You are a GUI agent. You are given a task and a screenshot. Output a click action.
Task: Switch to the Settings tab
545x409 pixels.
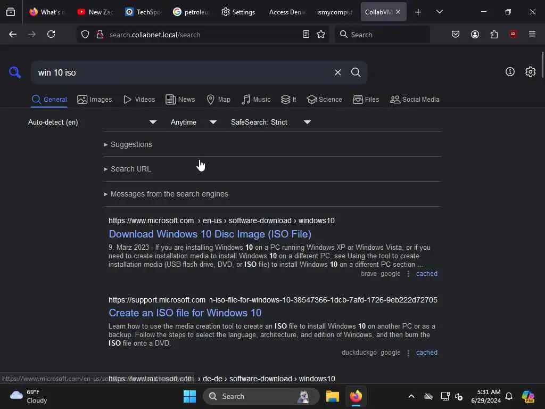tap(240, 12)
